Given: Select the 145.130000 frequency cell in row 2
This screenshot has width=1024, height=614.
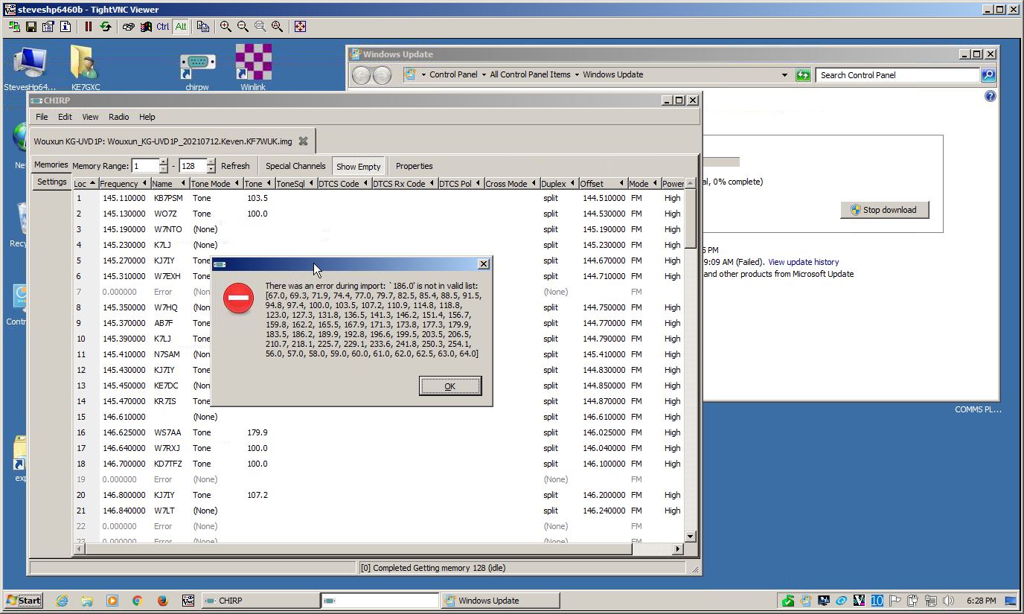Looking at the screenshot, I should (124, 214).
